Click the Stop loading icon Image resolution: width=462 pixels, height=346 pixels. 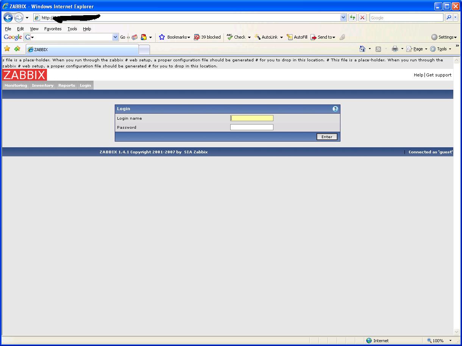coord(362,17)
